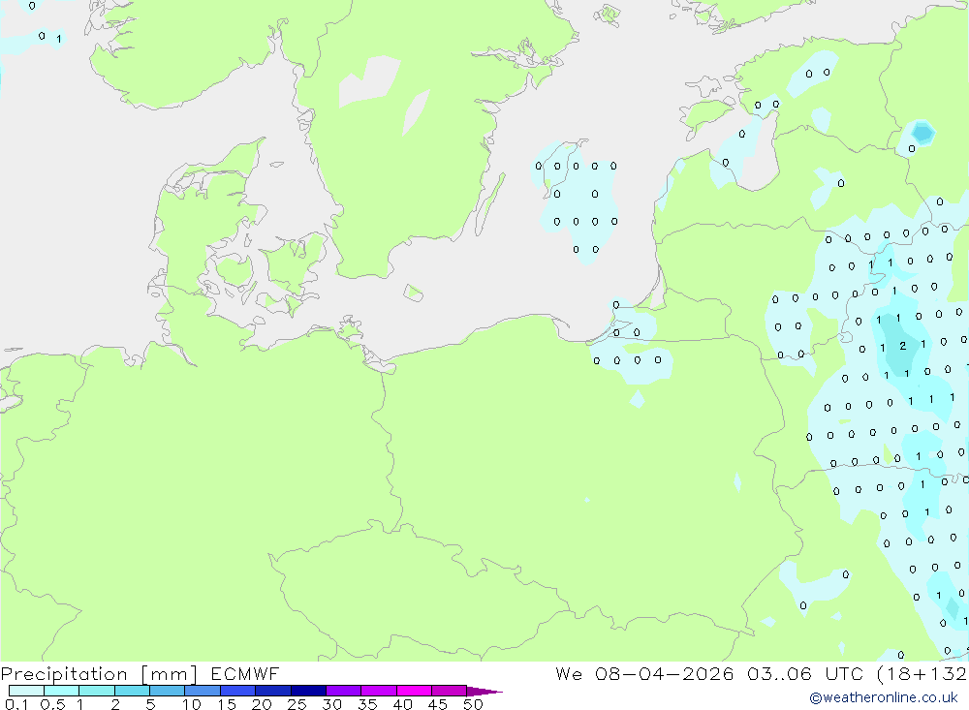Click the legend label "30"

[x=331, y=704]
